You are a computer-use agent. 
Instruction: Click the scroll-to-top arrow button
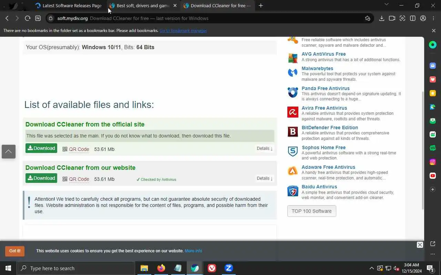[x=9, y=152]
